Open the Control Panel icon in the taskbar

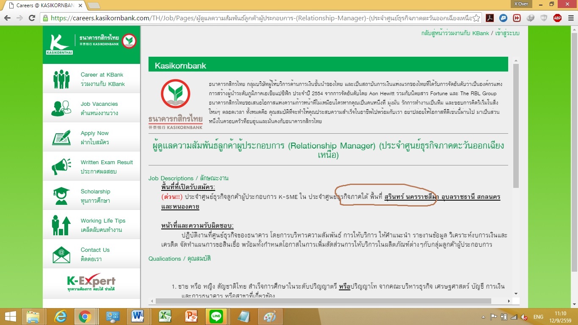pos(113,316)
